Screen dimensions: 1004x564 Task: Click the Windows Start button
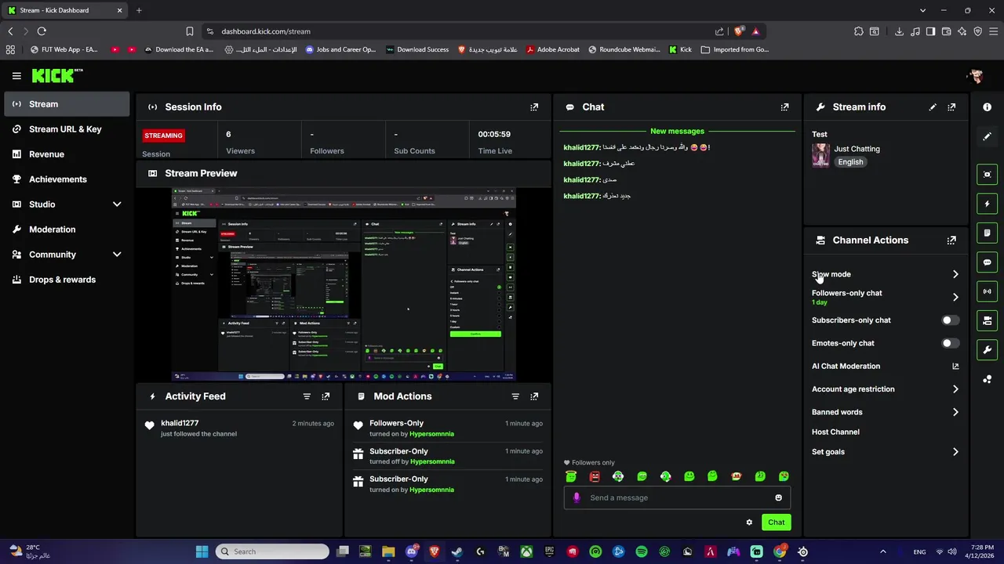click(x=202, y=551)
